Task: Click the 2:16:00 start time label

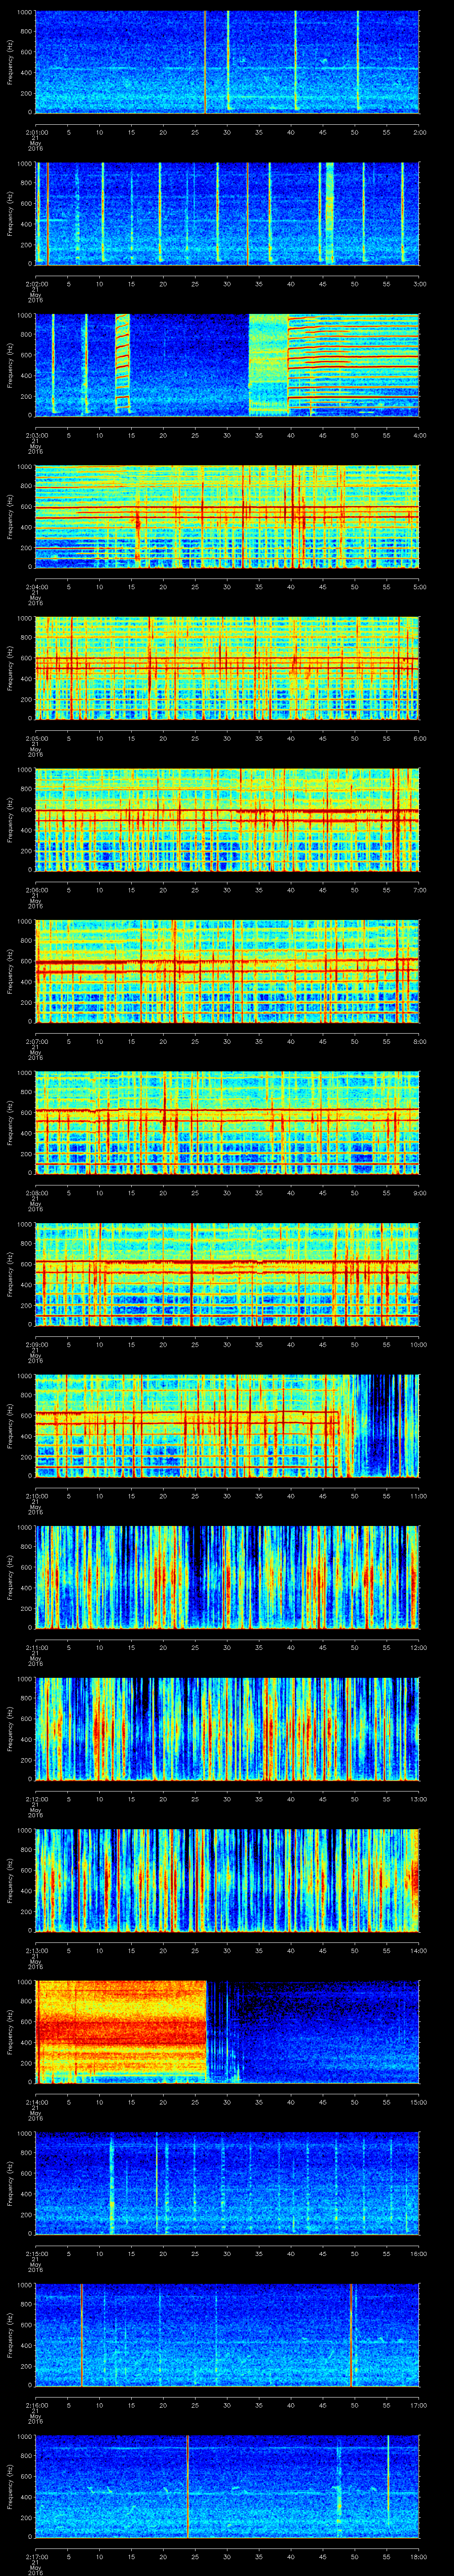Action: (x=36, y=2405)
